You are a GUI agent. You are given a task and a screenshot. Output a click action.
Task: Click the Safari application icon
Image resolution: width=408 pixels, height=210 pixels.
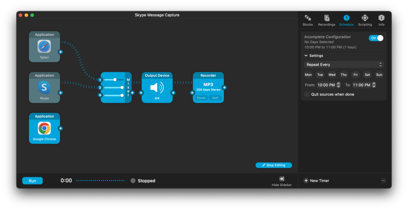44,46
